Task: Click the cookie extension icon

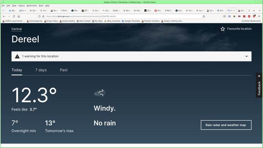Action: click(x=234, y=16)
